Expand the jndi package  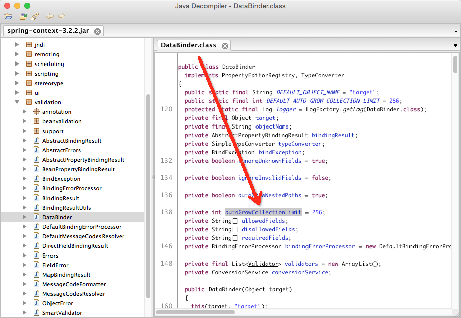pyautogui.click(x=17, y=45)
